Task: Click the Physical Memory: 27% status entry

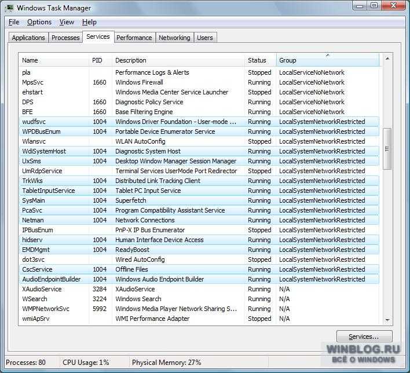Action: pyautogui.click(x=167, y=363)
